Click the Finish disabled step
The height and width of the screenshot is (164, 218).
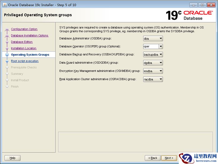(x=15, y=87)
